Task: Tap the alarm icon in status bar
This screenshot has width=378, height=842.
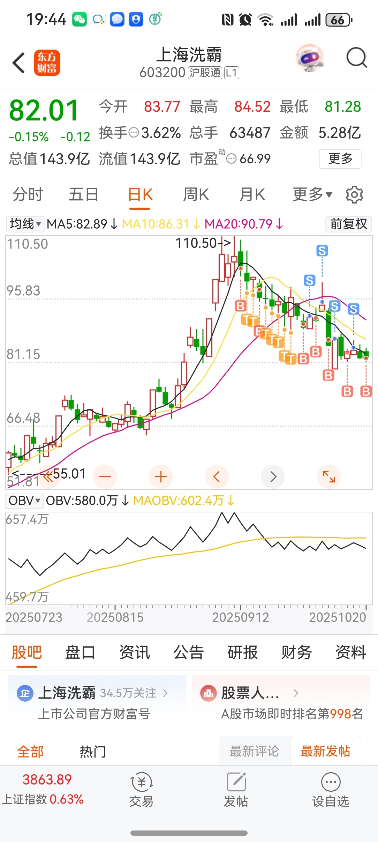Action: click(245, 20)
